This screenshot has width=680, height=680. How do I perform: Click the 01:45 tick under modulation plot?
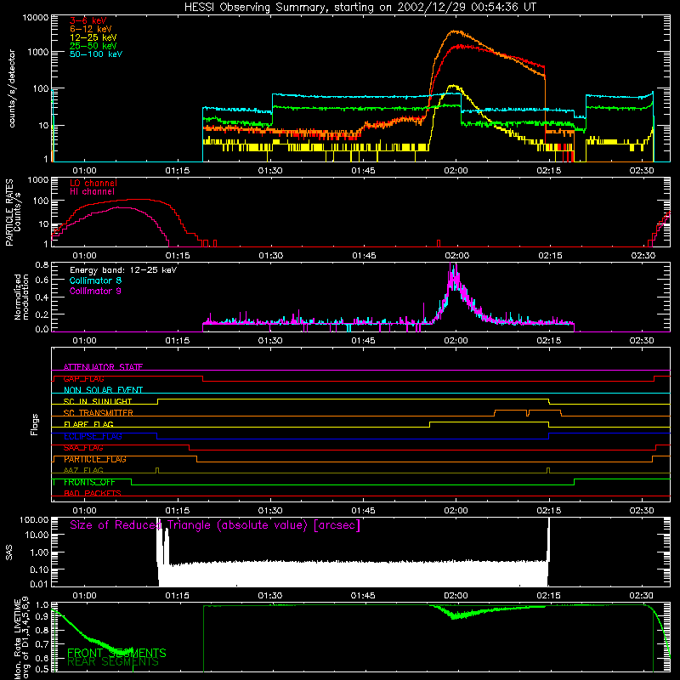click(363, 341)
